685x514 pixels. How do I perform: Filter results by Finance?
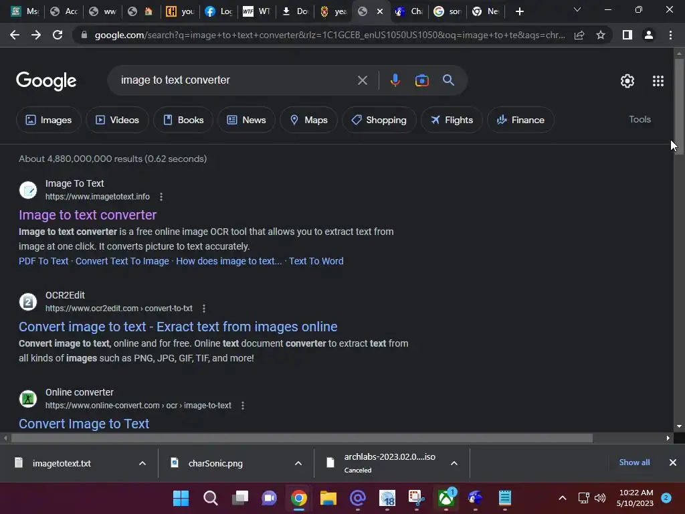pyautogui.click(x=520, y=120)
